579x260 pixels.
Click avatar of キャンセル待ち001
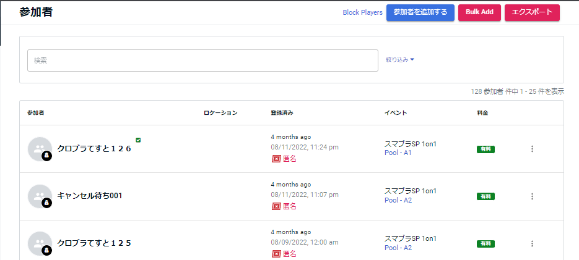click(40, 196)
